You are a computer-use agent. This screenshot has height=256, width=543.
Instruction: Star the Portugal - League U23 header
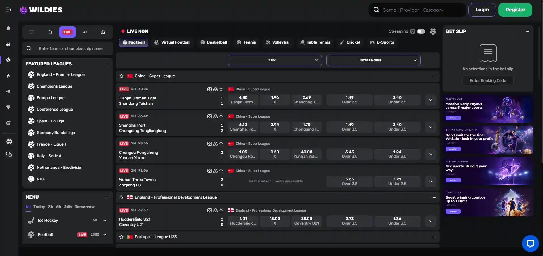click(121, 237)
